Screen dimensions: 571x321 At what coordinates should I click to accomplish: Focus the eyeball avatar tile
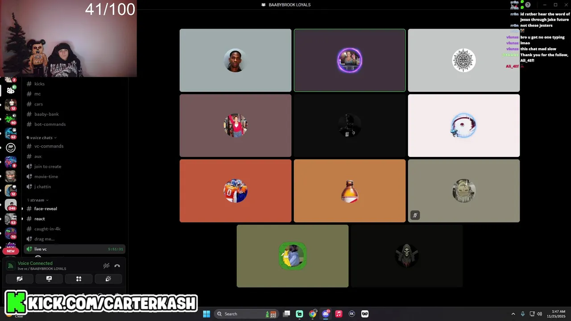point(464,125)
